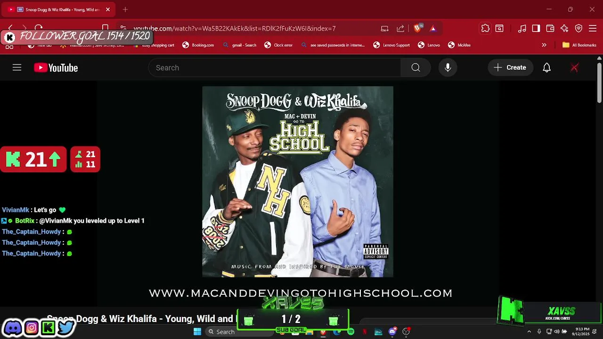Viewport: 603px width, 339px height.
Task: Open Brave VPN shield icon
Action: [579, 28]
